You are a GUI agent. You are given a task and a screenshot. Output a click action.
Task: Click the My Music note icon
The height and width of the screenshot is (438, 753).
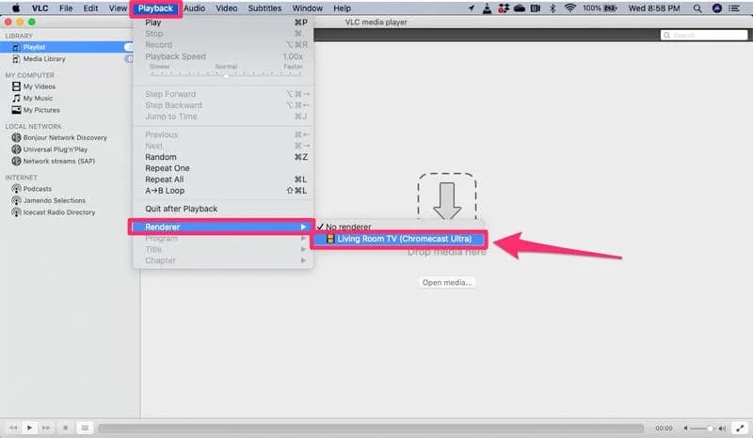(x=16, y=98)
